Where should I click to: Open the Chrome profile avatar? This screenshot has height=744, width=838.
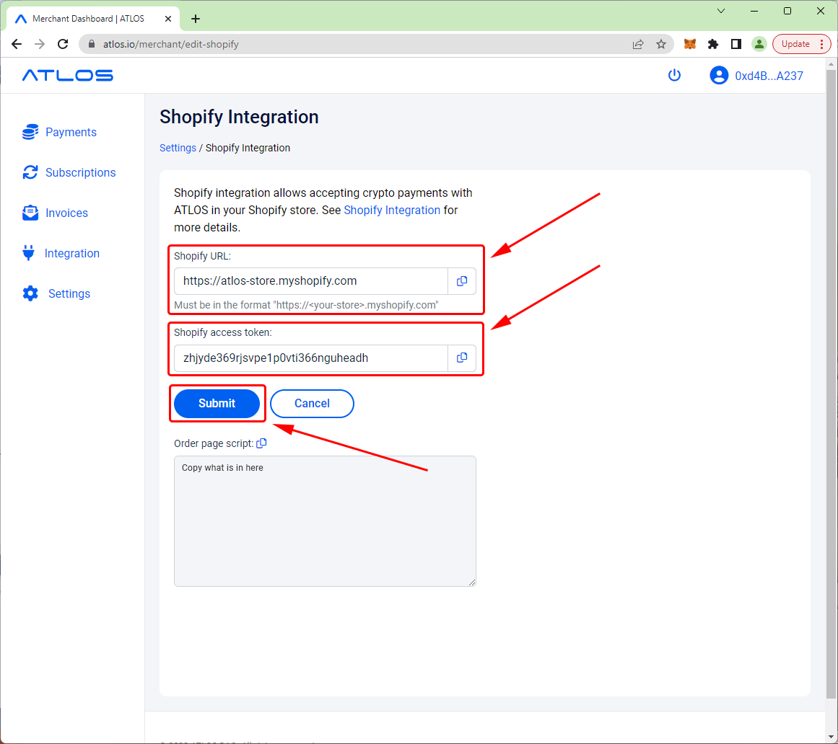759,44
